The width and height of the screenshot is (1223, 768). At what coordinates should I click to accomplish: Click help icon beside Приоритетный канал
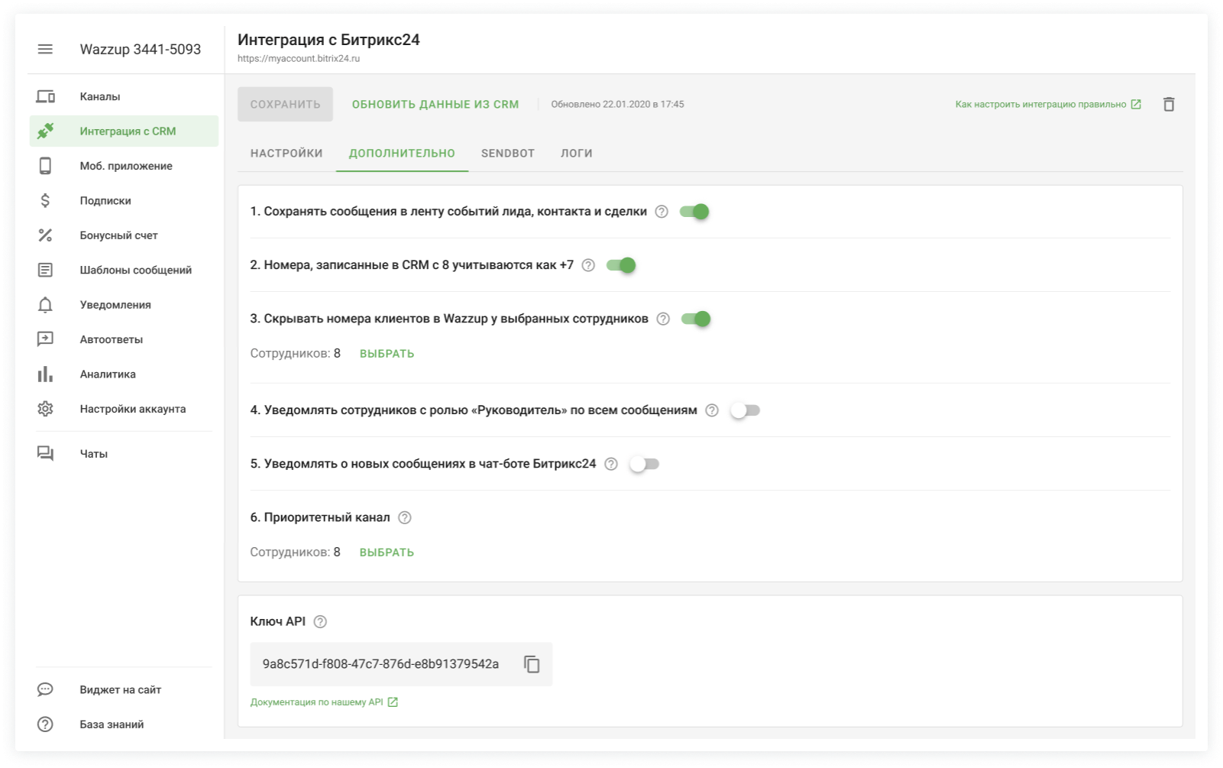(x=405, y=517)
